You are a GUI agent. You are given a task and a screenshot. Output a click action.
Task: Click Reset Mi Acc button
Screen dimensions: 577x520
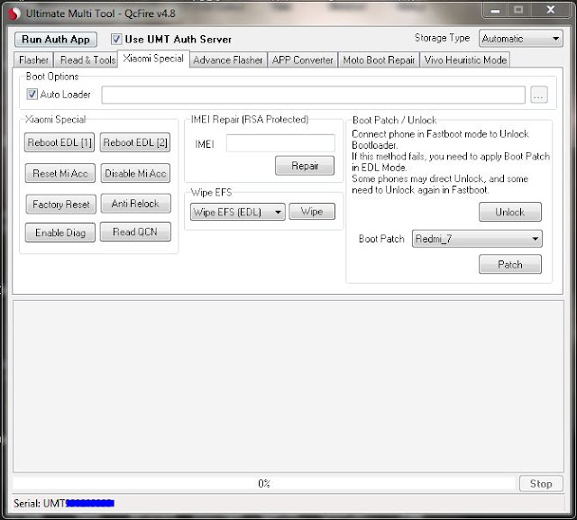click(x=60, y=173)
